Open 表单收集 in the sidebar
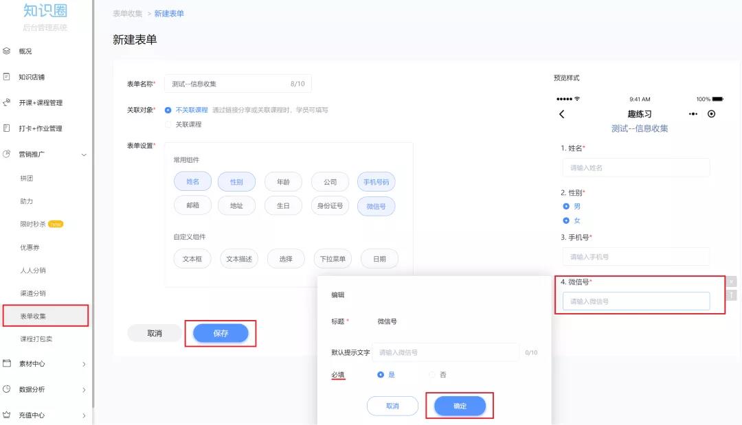This screenshot has height=425, width=742. [x=34, y=317]
